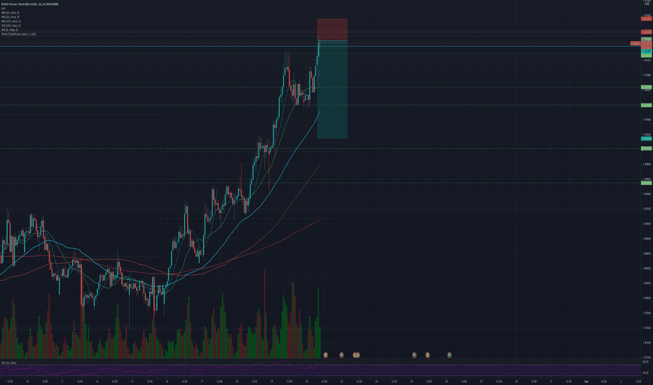The image size is (653, 385).
Task: Click the 1.9100 price scale label
Action: (647, 76)
